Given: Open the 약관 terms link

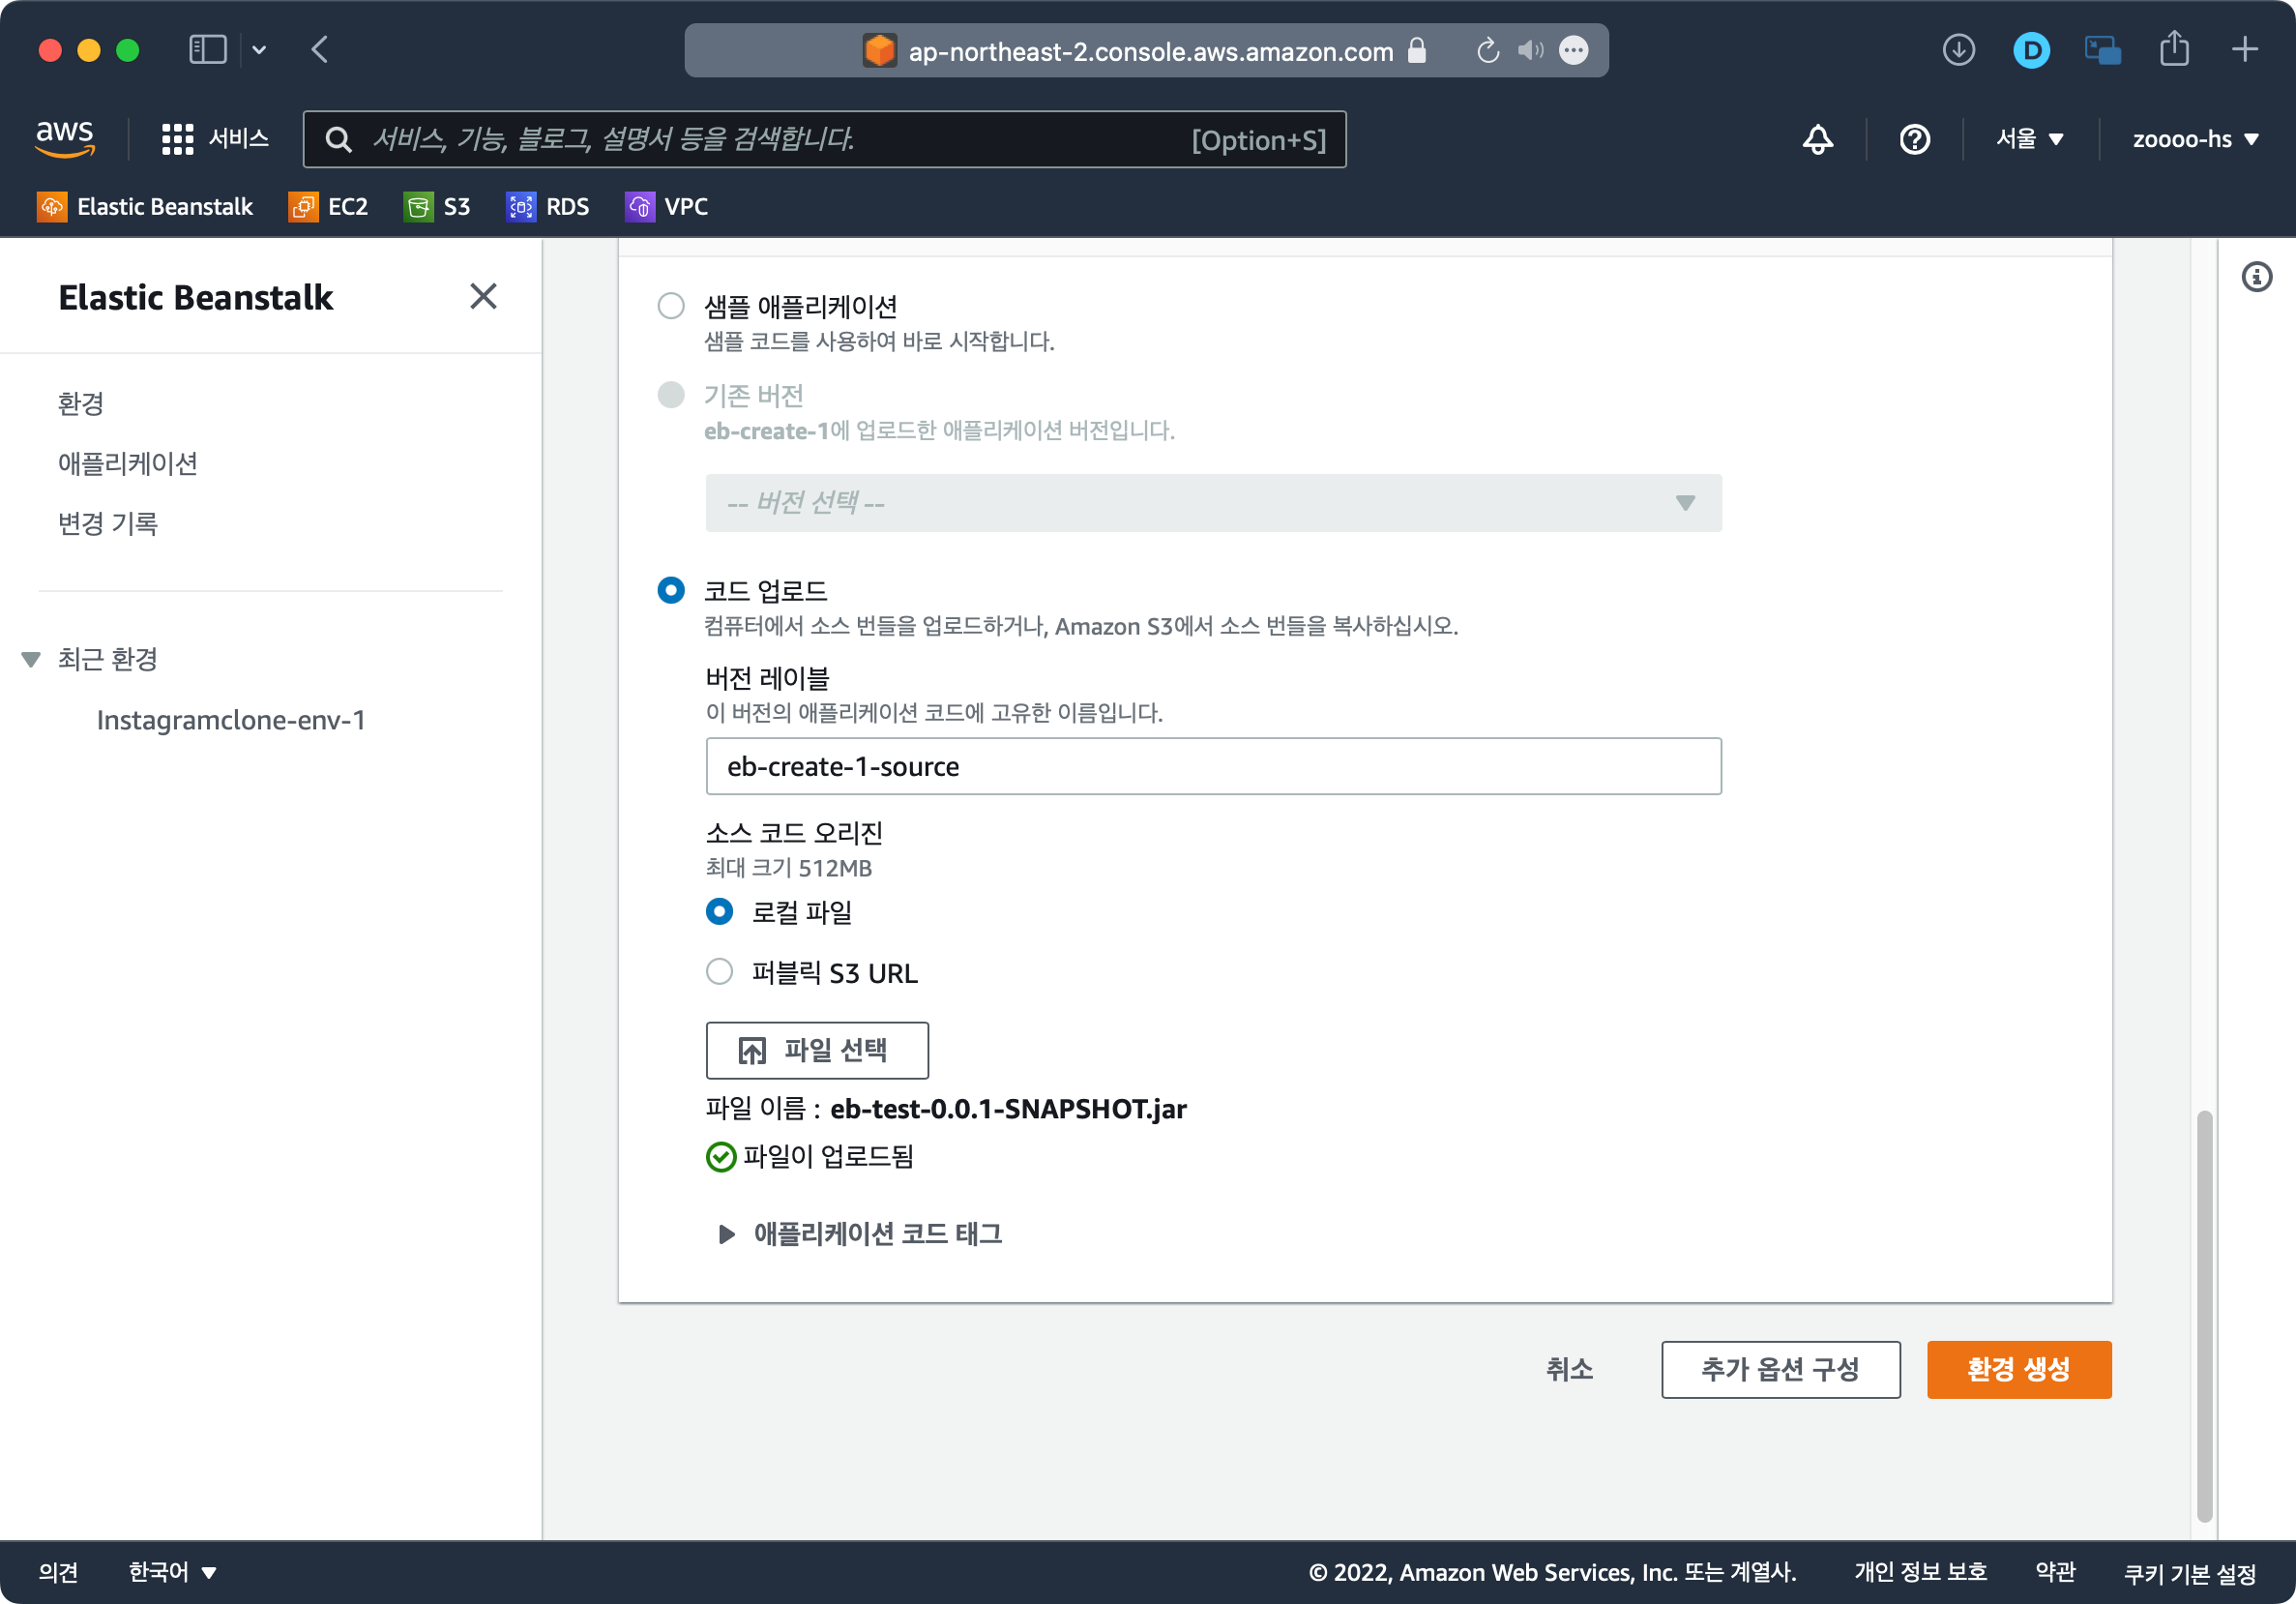Looking at the screenshot, I should click(2055, 1571).
